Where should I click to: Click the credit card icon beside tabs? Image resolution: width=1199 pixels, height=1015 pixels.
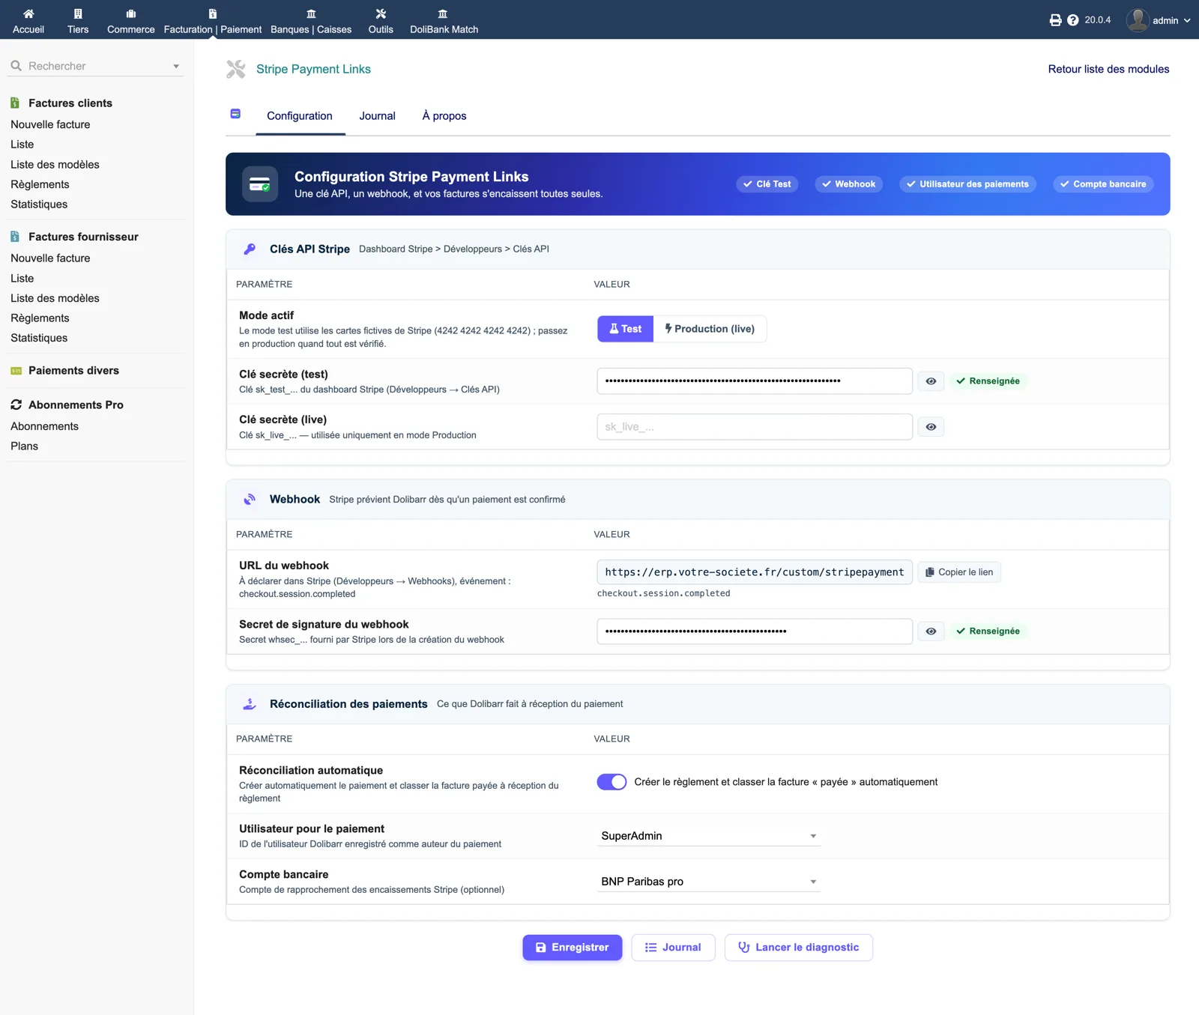click(x=235, y=114)
